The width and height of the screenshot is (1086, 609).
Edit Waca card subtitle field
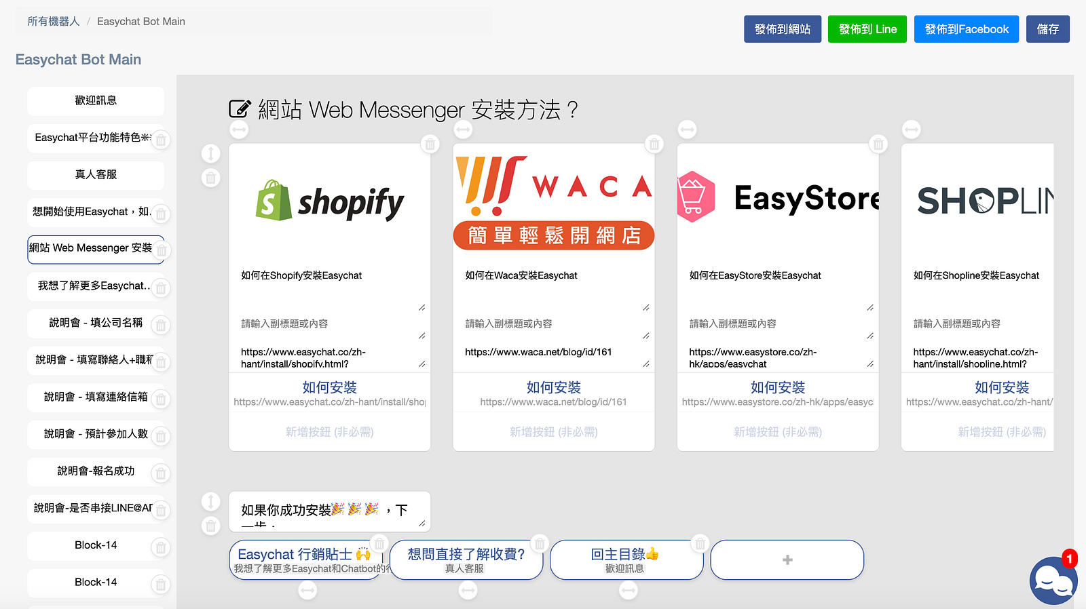tap(554, 328)
